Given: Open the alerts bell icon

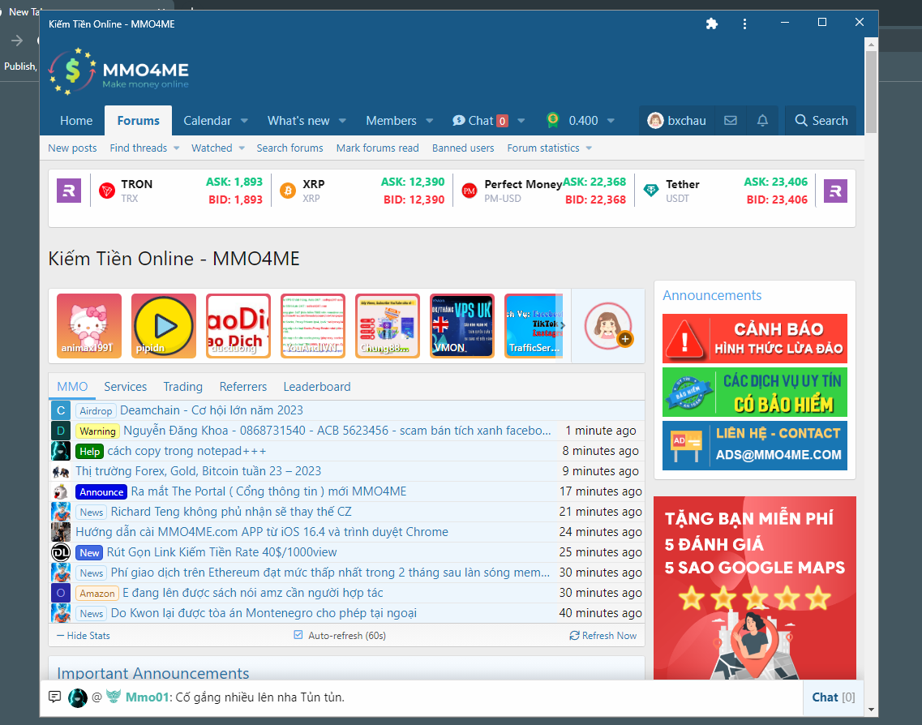Looking at the screenshot, I should [x=762, y=121].
